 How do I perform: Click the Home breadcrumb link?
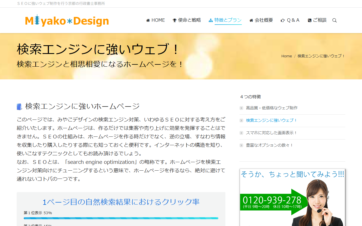point(286,56)
